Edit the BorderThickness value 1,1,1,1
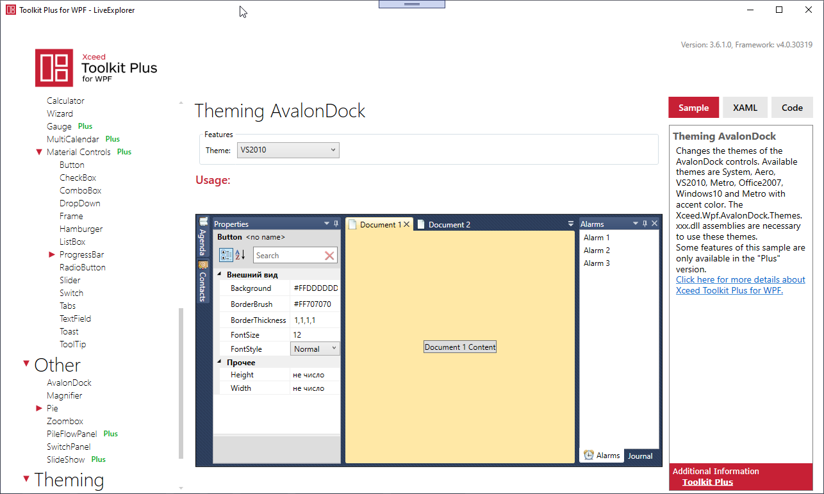 tap(315, 320)
